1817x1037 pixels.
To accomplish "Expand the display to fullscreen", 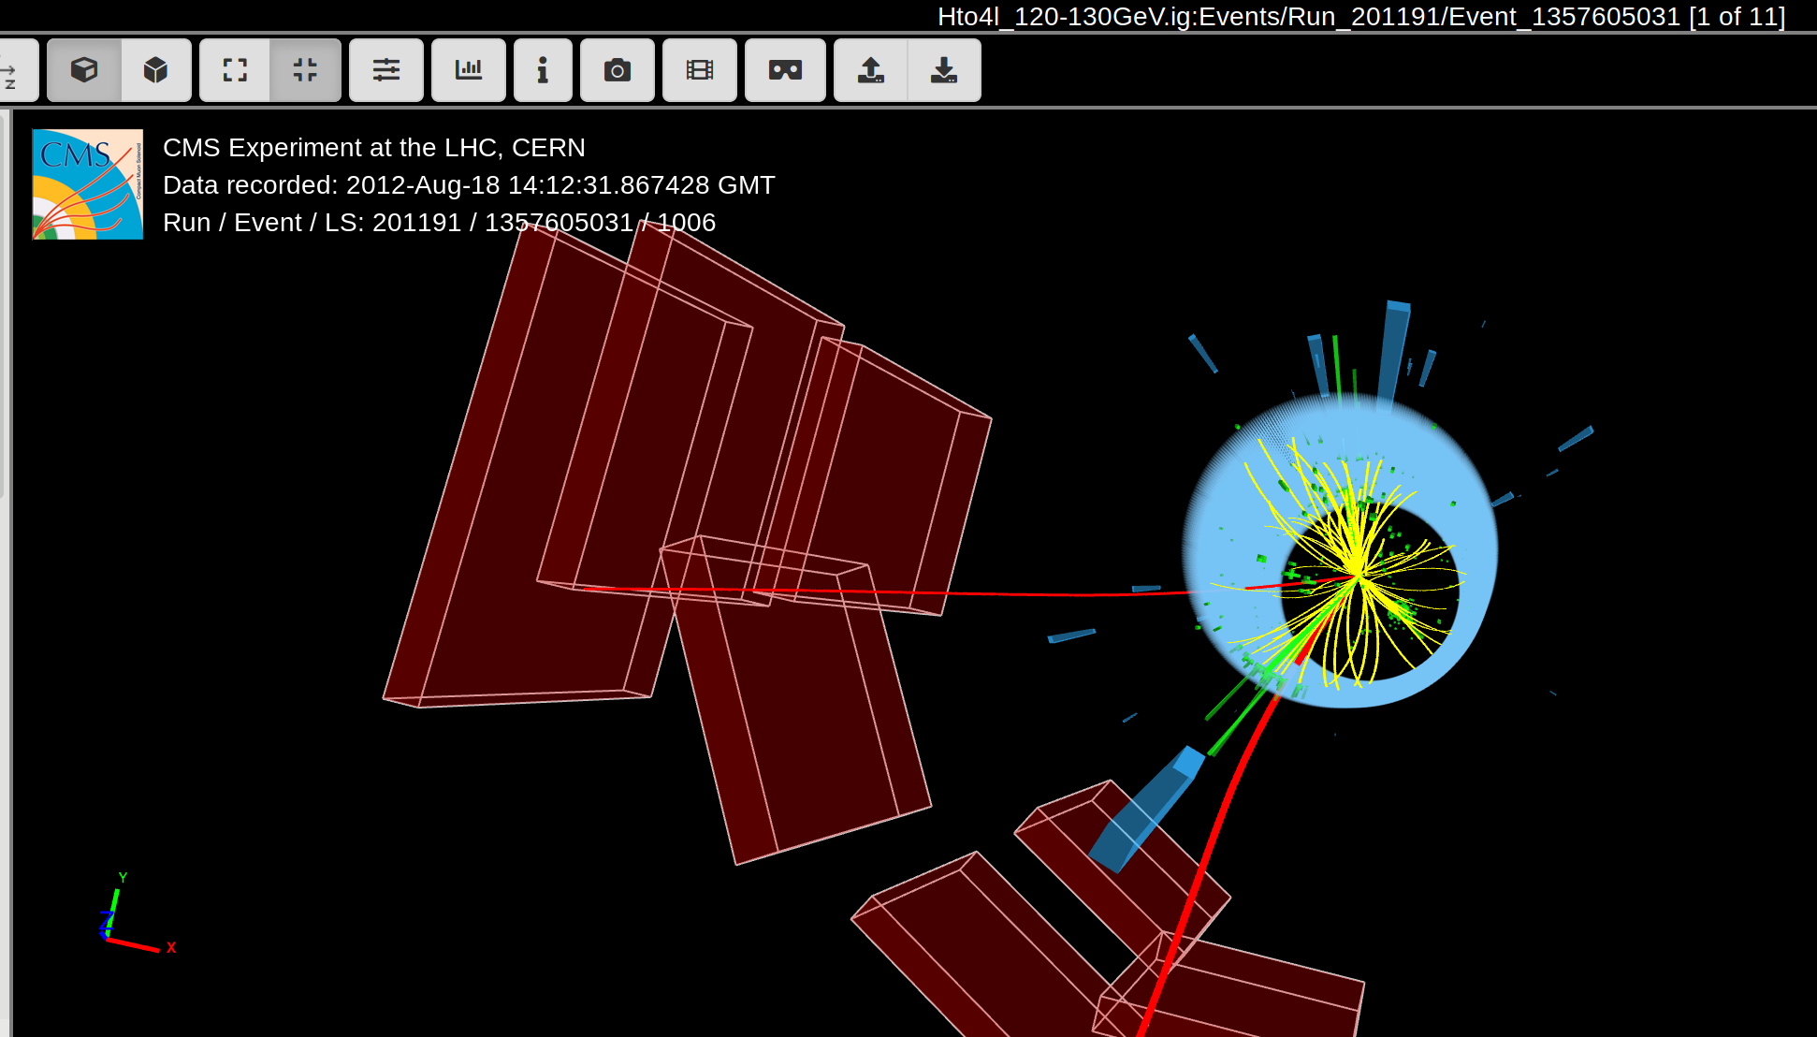I will tap(234, 69).
